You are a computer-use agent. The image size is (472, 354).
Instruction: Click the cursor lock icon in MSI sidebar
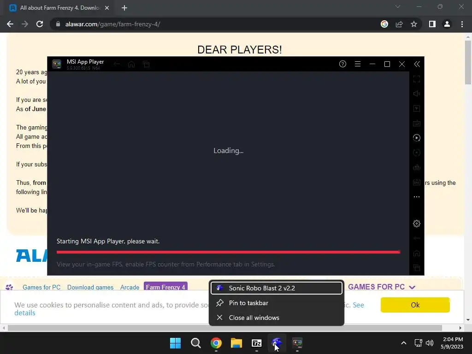(417, 108)
